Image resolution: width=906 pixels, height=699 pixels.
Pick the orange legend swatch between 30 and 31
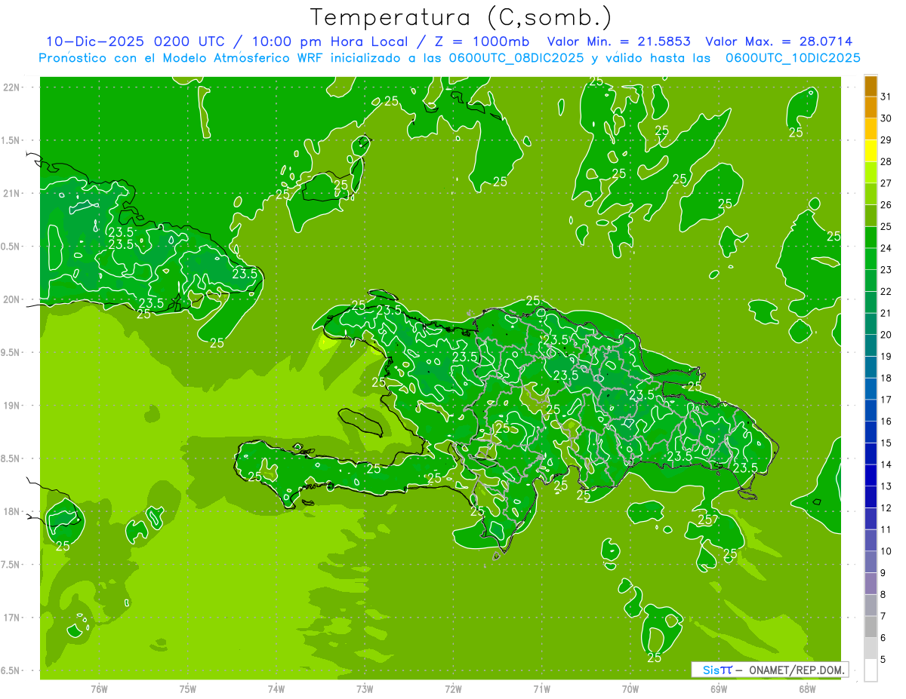click(x=871, y=108)
